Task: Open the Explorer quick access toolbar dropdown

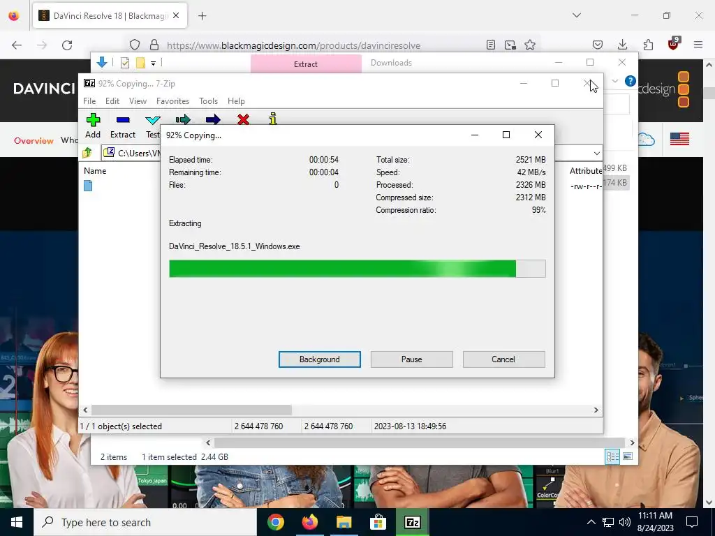Action: [153, 64]
